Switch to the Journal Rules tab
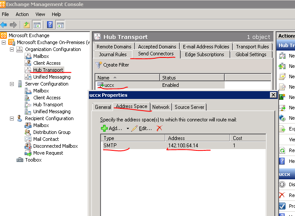295x216 pixels. click(113, 54)
